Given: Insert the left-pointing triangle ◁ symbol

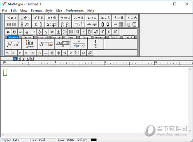Looking at the screenshot, I should [x=64, y=53].
